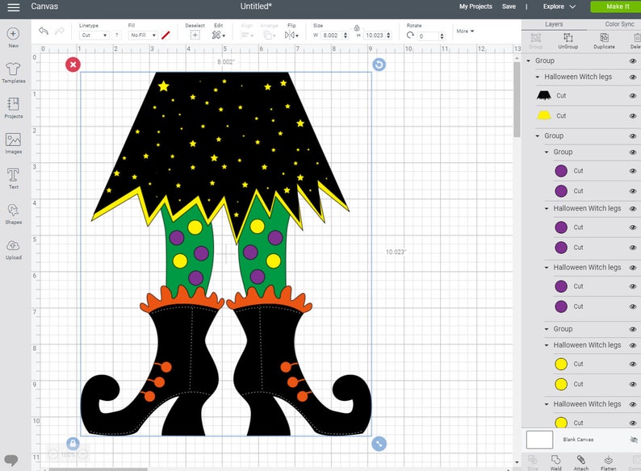The height and width of the screenshot is (471, 641).
Task: Collapse the top-level Group in layers
Action: [x=529, y=60]
